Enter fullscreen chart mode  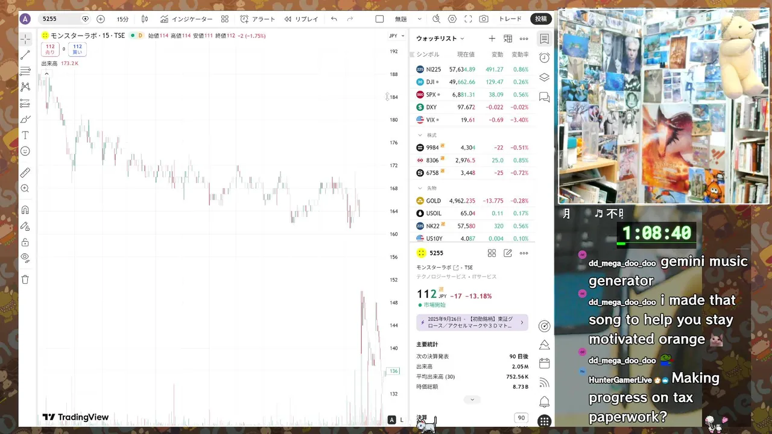[468, 19]
